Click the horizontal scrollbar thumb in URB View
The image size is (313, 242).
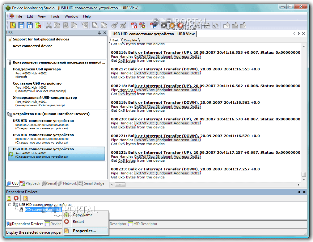tap(120, 185)
